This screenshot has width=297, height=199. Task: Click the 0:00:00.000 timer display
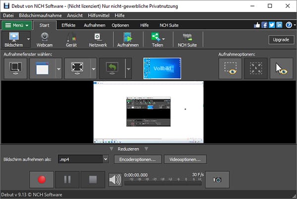[x=136, y=175]
